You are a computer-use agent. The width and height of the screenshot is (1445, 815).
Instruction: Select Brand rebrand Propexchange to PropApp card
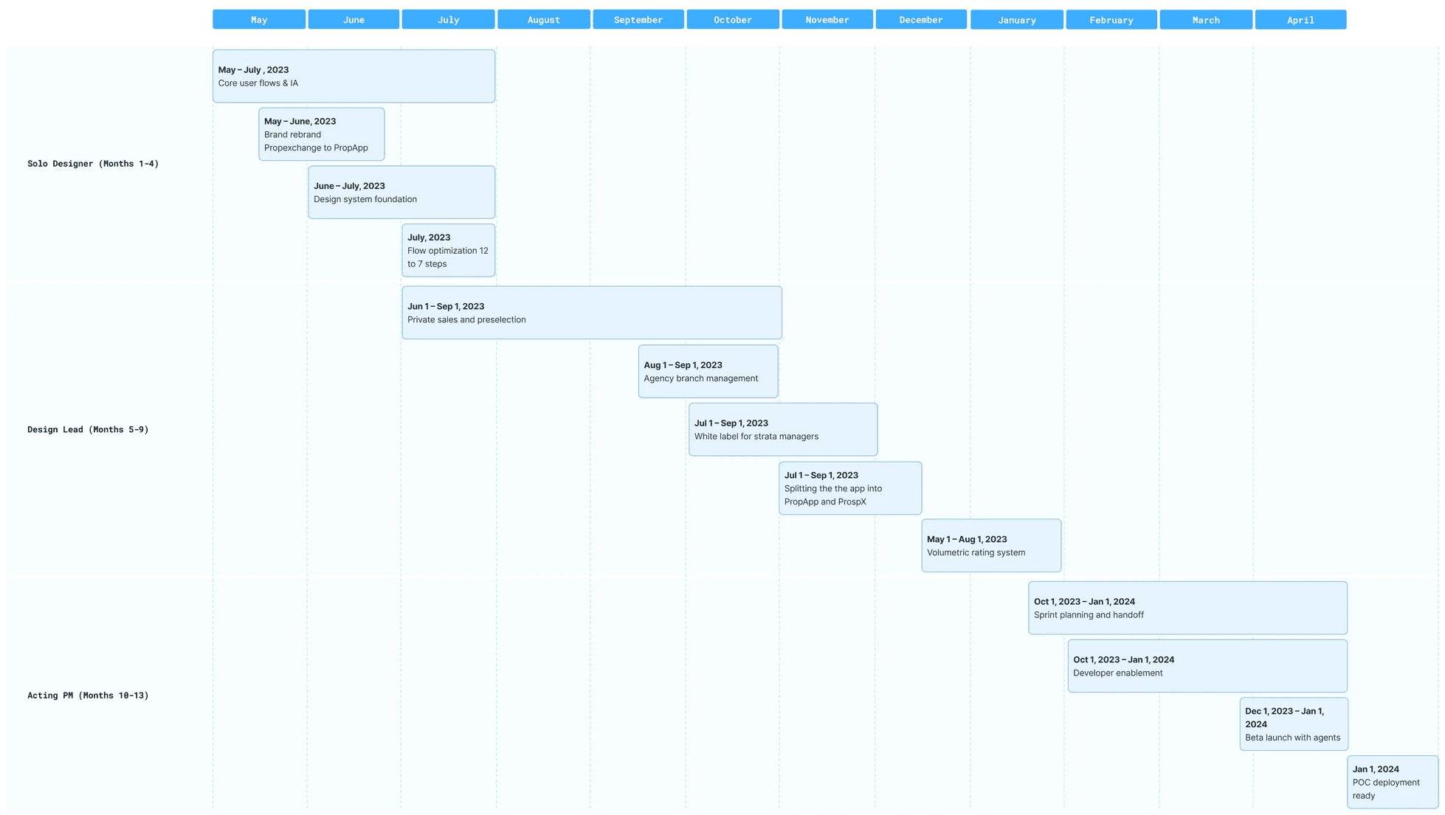pyautogui.click(x=321, y=134)
